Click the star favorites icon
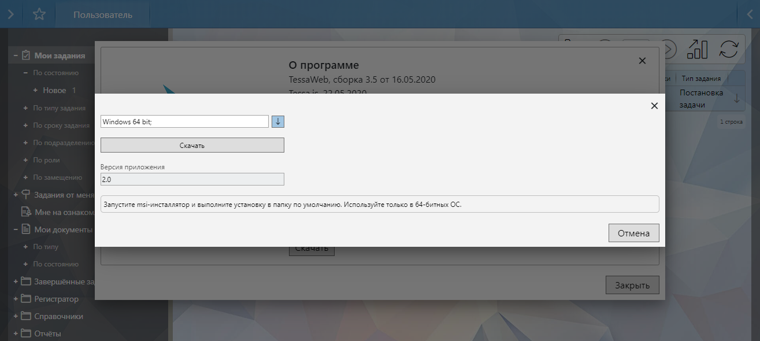The image size is (760, 341). (x=39, y=14)
